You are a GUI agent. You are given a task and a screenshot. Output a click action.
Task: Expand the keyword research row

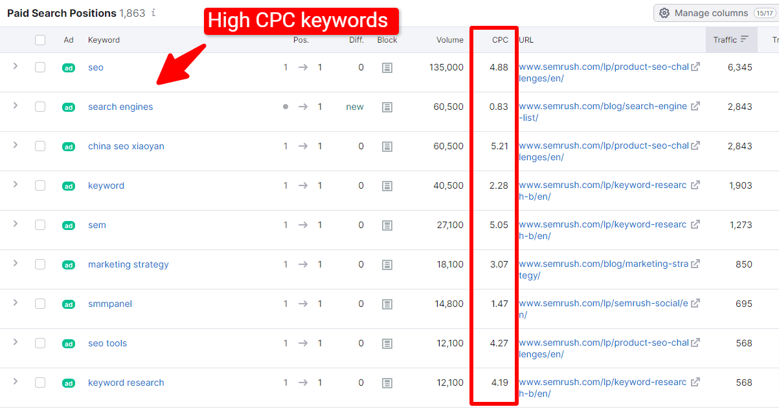(x=16, y=381)
